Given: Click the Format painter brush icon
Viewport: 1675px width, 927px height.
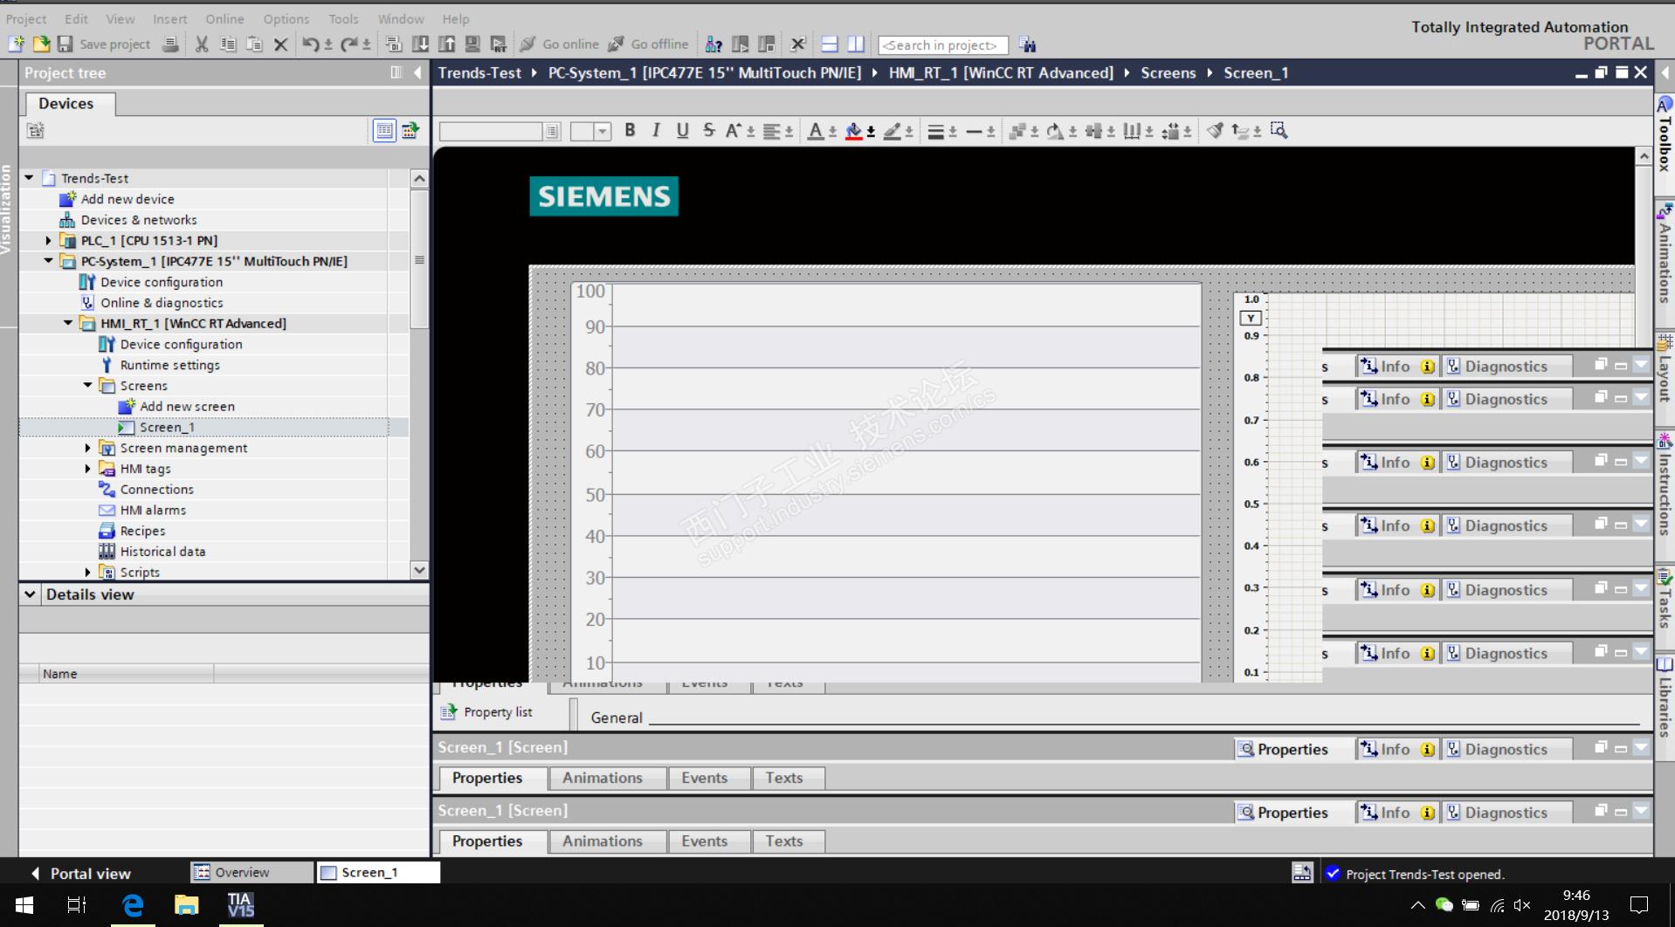Looking at the screenshot, I should coord(1215,131).
